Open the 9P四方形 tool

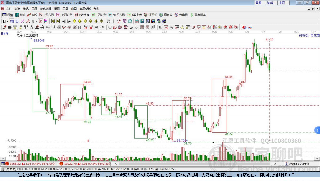pos(64,15)
